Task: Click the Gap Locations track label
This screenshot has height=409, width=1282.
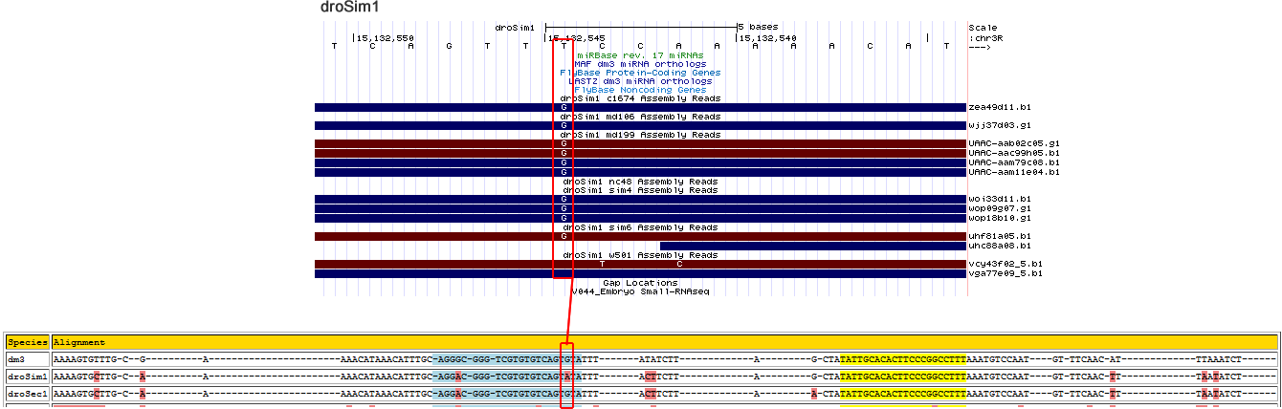Action: [640, 283]
